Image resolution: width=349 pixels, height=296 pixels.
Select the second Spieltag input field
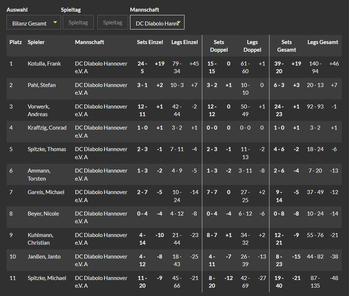click(113, 22)
